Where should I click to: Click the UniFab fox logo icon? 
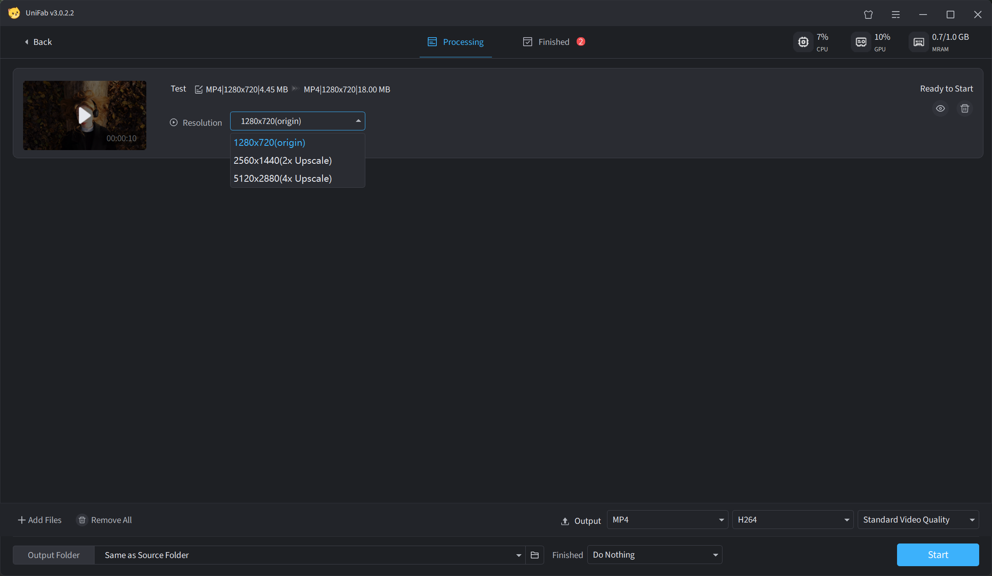pyautogui.click(x=14, y=13)
